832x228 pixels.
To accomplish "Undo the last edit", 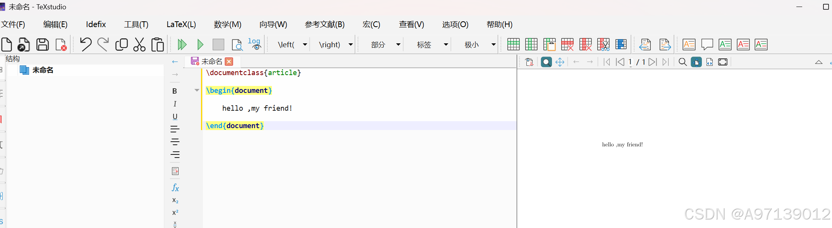I will (x=86, y=44).
